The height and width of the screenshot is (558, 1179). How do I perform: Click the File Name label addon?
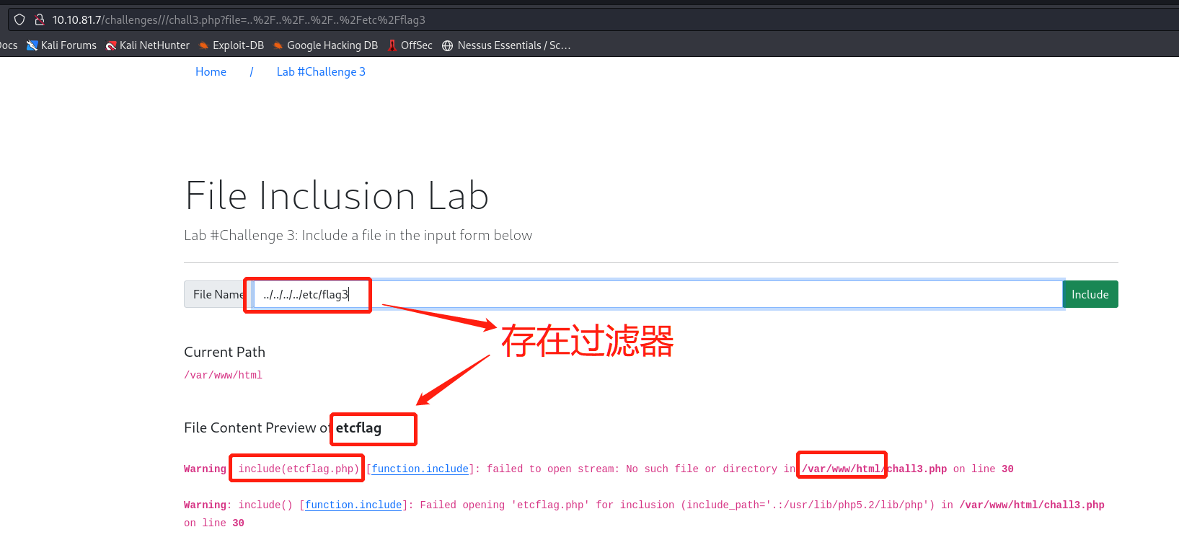click(216, 294)
